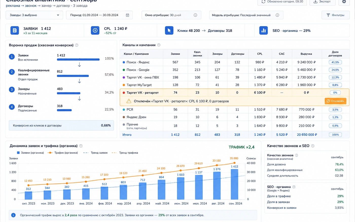Open the calendar icon in the Период field
The image size is (355, 222).
point(128,15)
